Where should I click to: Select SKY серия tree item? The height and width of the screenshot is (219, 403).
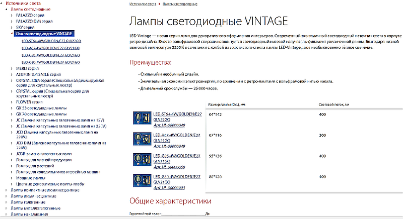(x=25, y=28)
